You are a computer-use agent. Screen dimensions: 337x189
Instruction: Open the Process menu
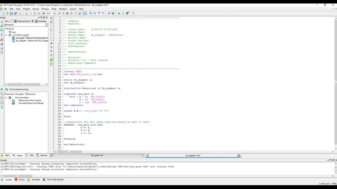[x=45, y=9]
